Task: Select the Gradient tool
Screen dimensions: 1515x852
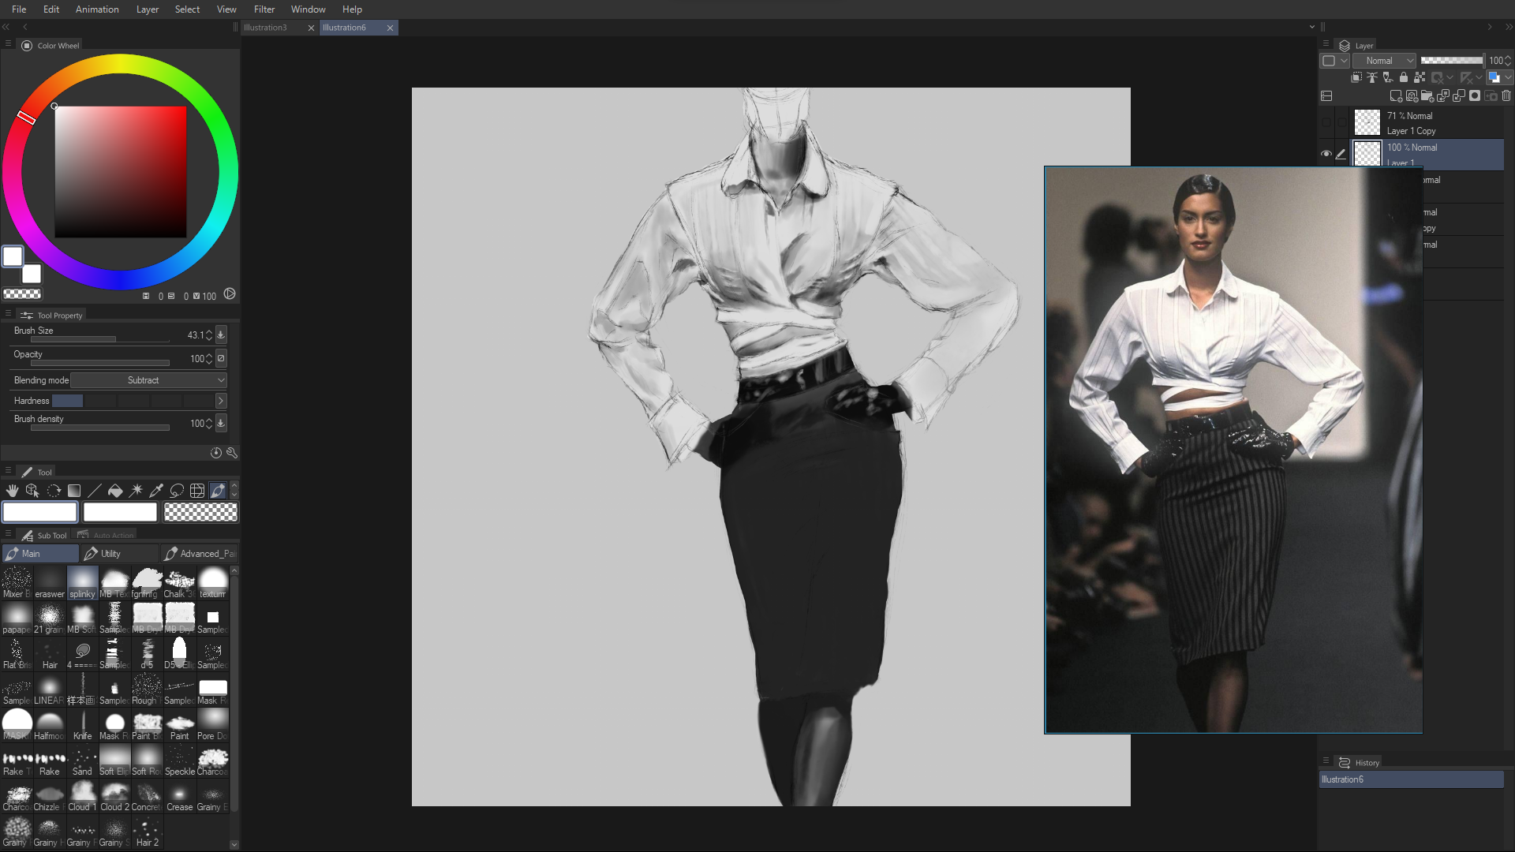Action: 74,491
